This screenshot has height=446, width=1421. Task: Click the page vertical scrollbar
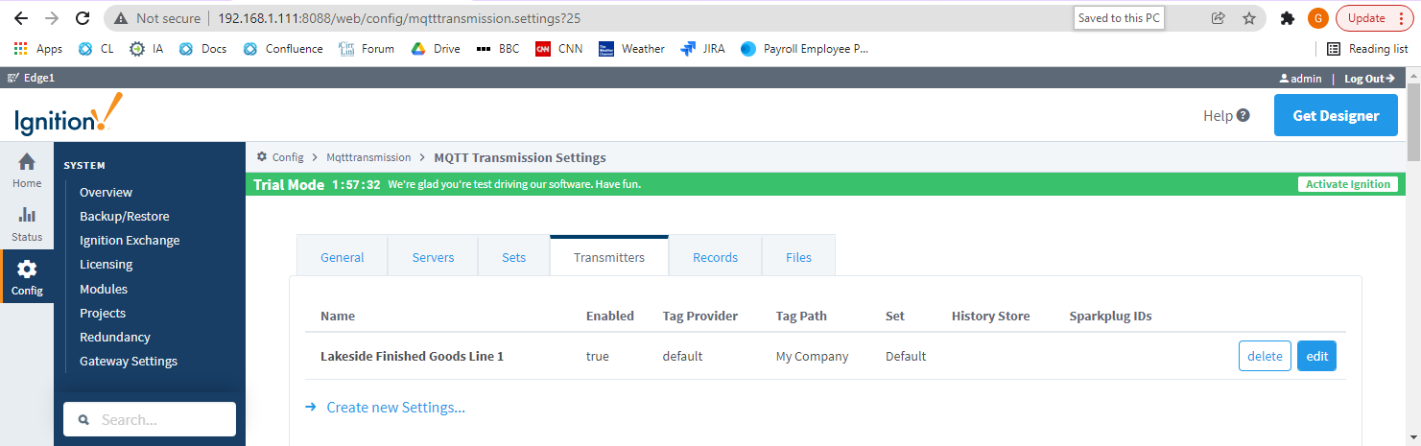pyautogui.click(x=1413, y=125)
